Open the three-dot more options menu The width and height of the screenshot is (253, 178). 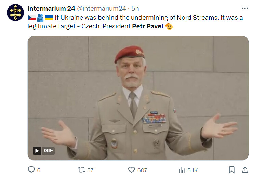point(245,8)
